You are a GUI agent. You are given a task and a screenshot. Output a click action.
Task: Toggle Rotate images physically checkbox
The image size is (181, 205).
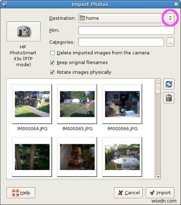(x=52, y=72)
